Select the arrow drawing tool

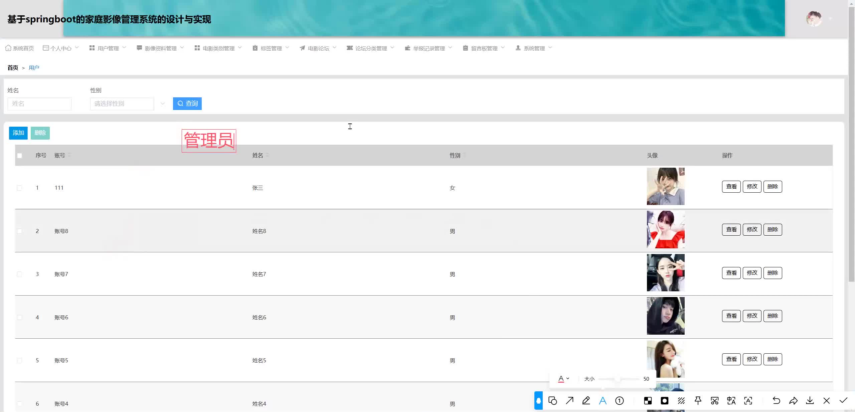click(569, 401)
